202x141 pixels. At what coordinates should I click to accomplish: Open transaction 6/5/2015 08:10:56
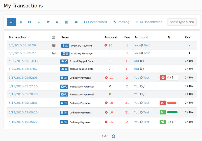tap(22, 45)
